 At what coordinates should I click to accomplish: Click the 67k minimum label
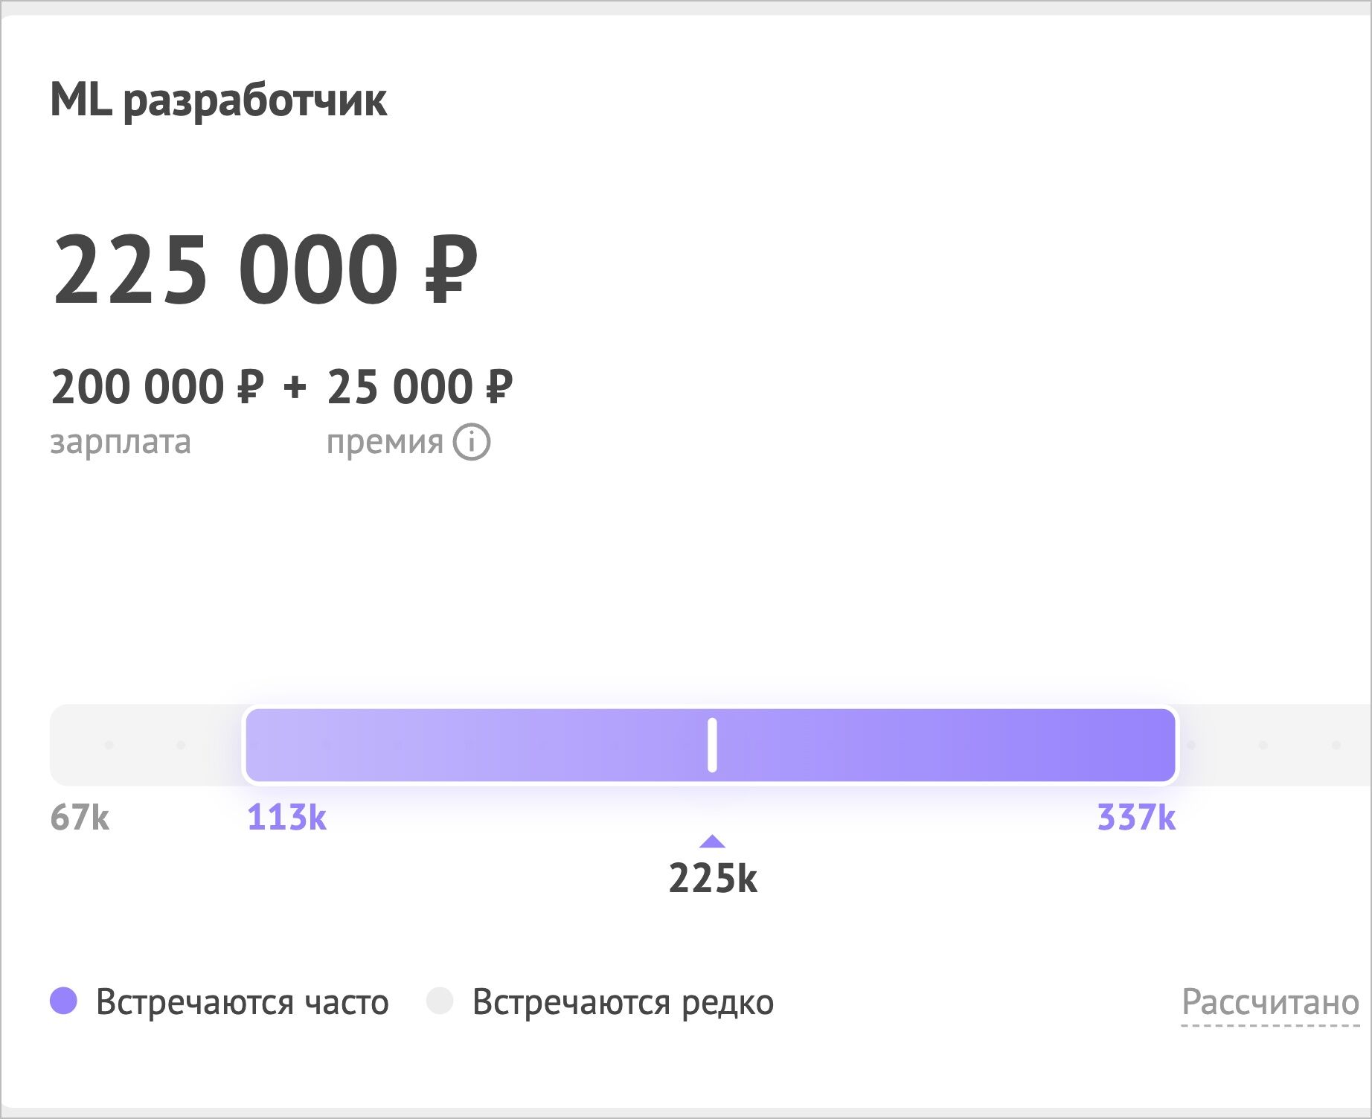[80, 817]
